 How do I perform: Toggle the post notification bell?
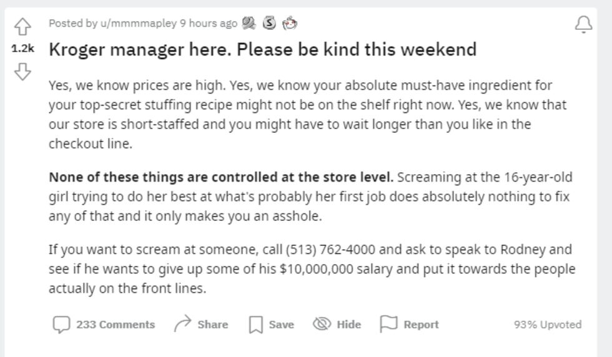click(583, 24)
